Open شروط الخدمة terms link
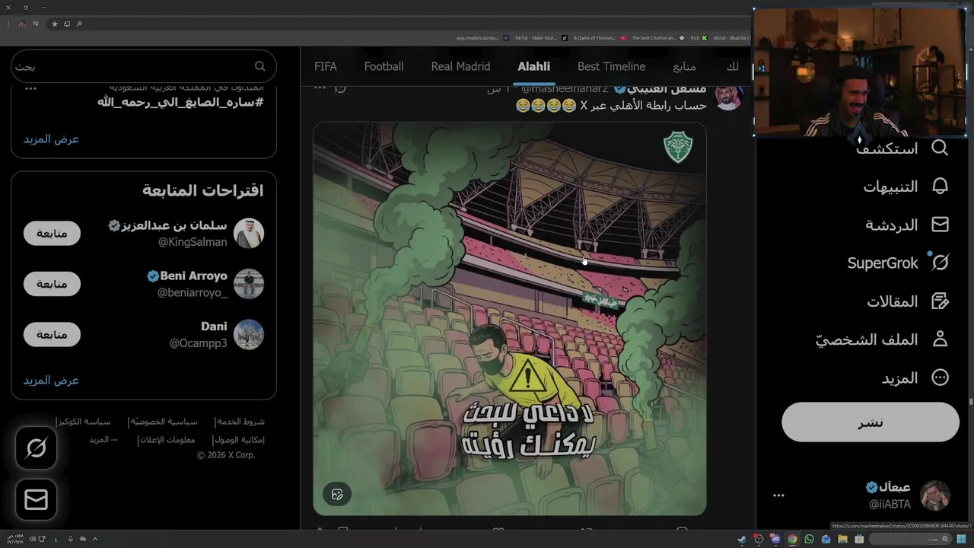This screenshot has width=974, height=548. click(240, 421)
